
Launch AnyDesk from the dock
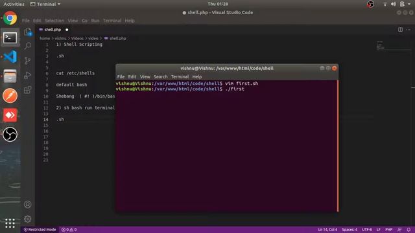[10, 115]
